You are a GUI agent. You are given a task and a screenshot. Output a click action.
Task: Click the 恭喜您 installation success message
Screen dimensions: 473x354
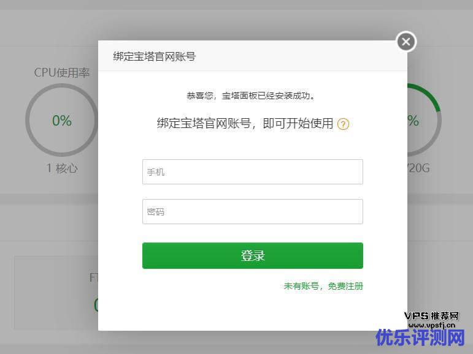(250, 96)
